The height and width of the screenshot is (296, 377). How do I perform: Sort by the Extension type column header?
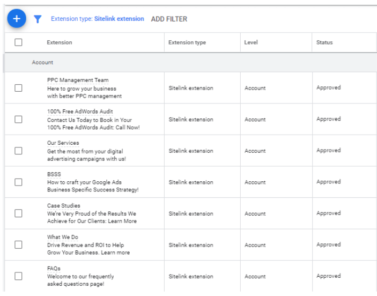click(187, 42)
